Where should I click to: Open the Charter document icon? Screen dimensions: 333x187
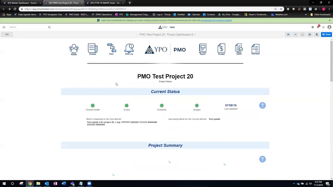(x=93, y=49)
